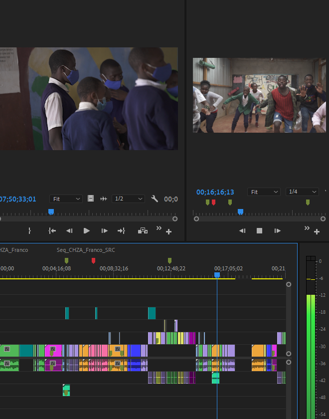Select the mint-green clip on lowest audio track
This screenshot has height=419, width=329.
tap(66, 390)
